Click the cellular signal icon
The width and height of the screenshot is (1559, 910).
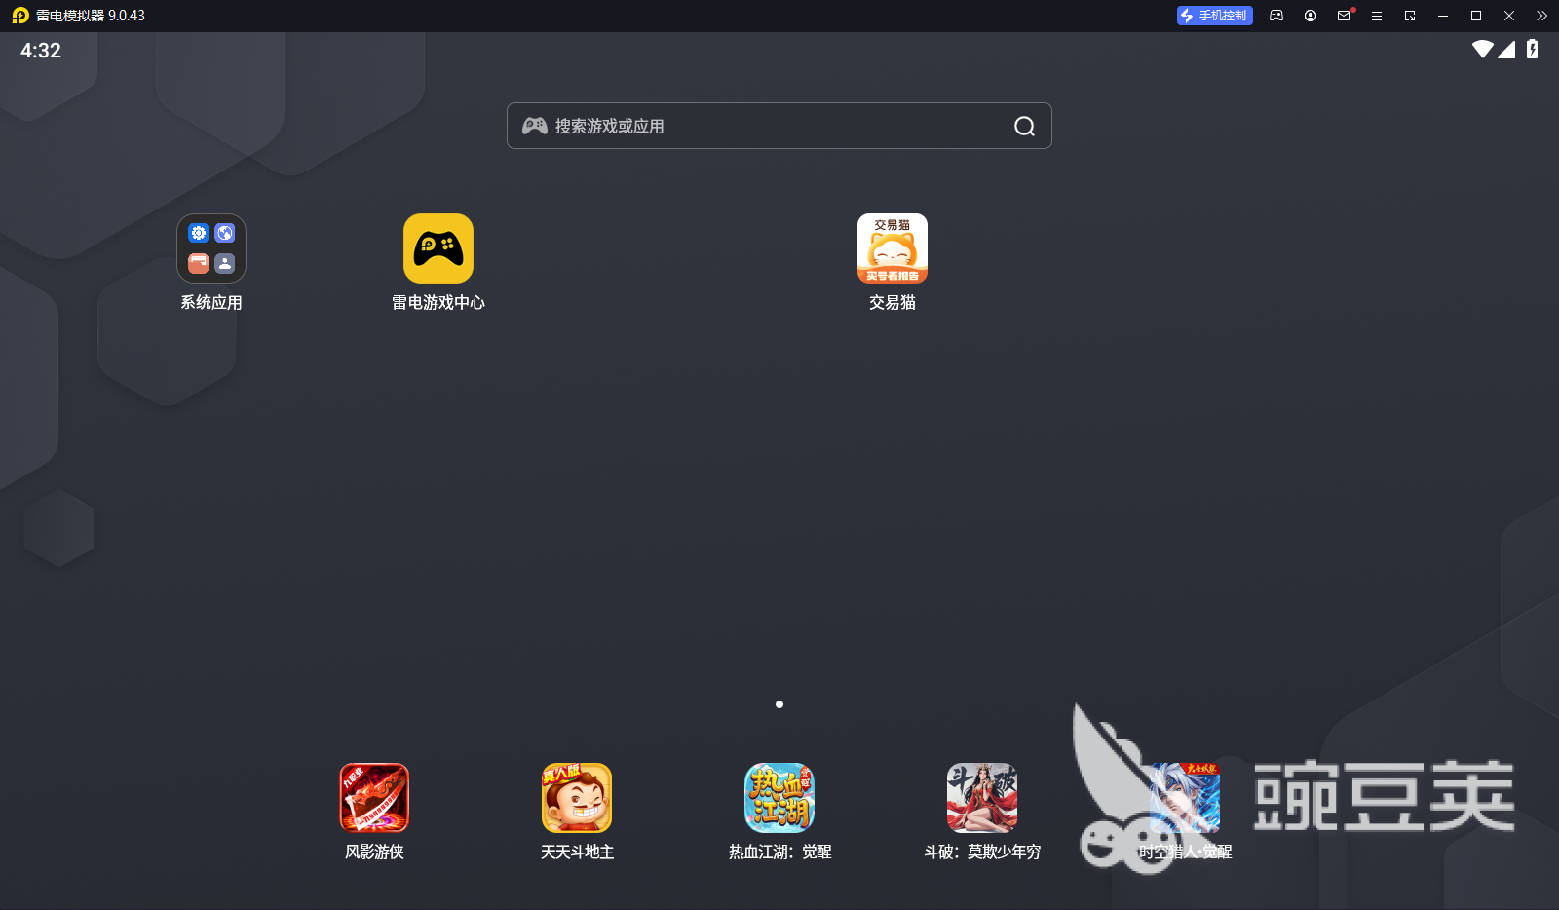point(1506,49)
